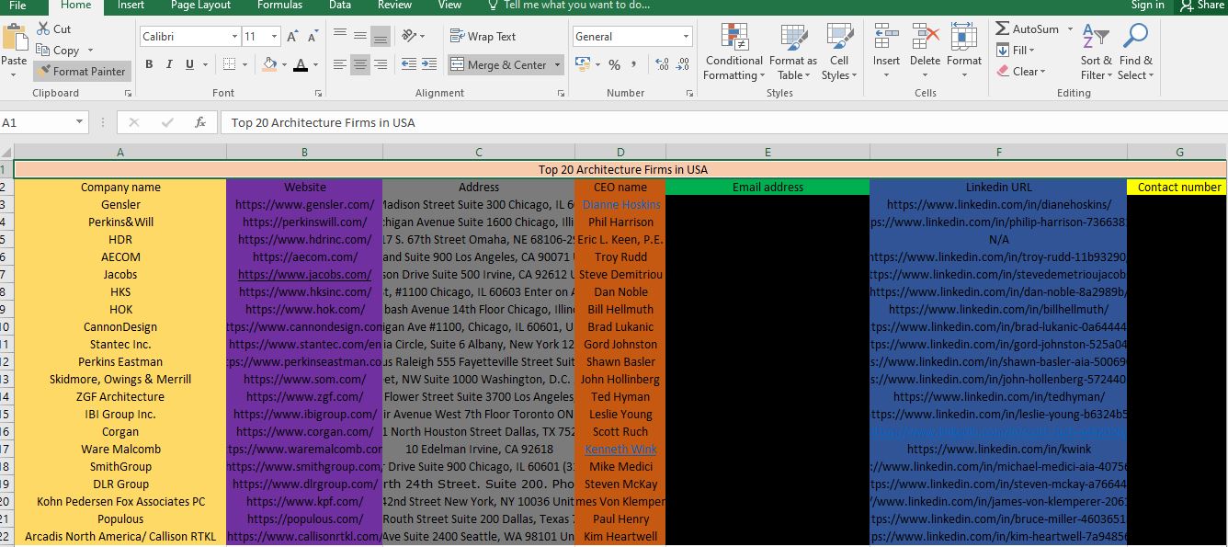
Task: Toggle Italic formatting
Action: pyautogui.click(x=169, y=64)
